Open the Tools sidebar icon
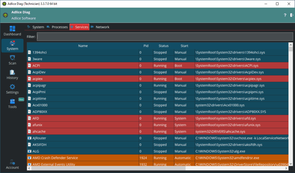Image resolution: width=295 pixels, height=173 pixels. [12, 104]
